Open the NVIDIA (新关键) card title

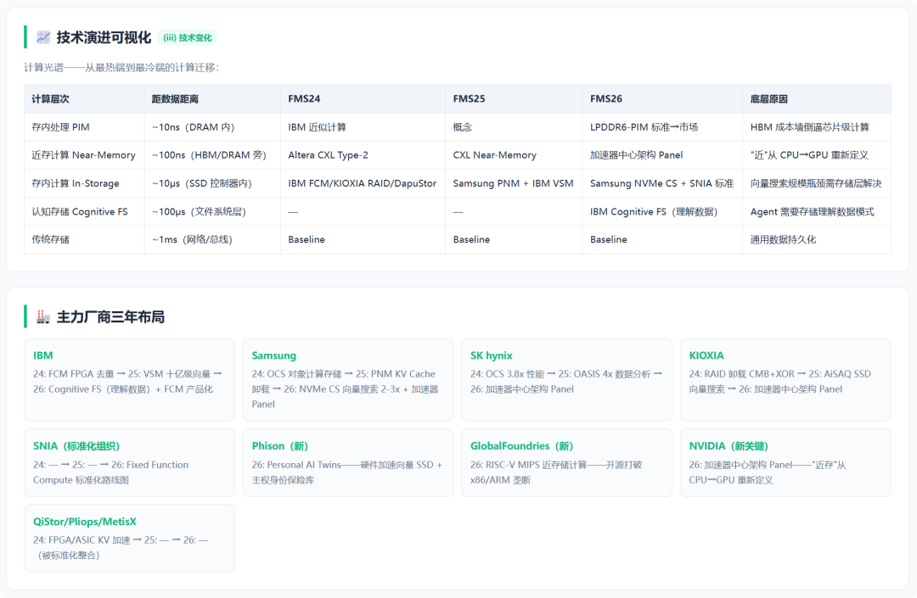click(729, 445)
